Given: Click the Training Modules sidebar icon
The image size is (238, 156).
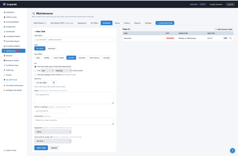Looking at the screenshot, I should pyautogui.click(x=4, y=22).
